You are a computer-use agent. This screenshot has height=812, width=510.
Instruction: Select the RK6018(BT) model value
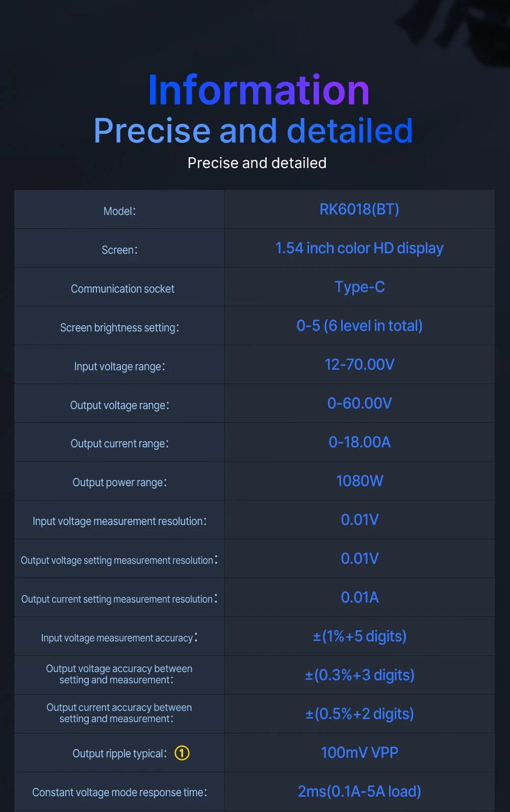pyautogui.click(x=360, y=209)
